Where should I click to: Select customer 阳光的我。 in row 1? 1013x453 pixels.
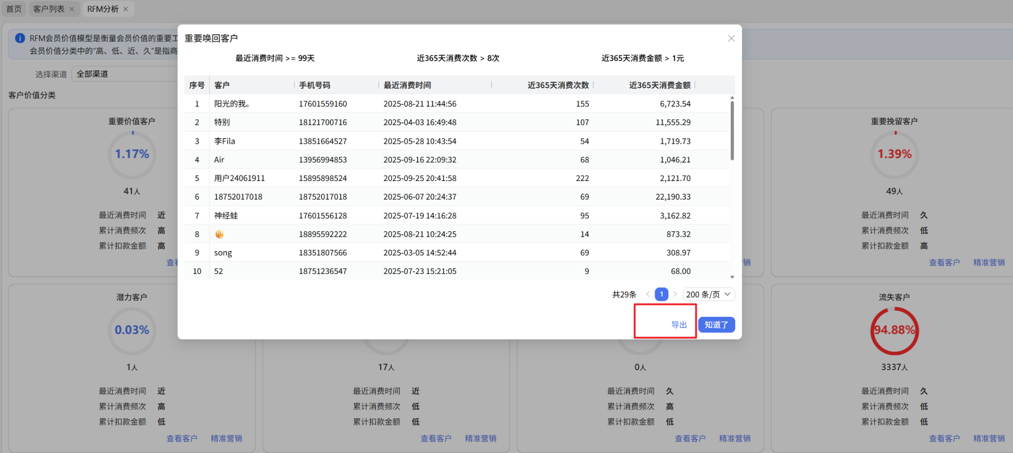click(x=232, y=104)
